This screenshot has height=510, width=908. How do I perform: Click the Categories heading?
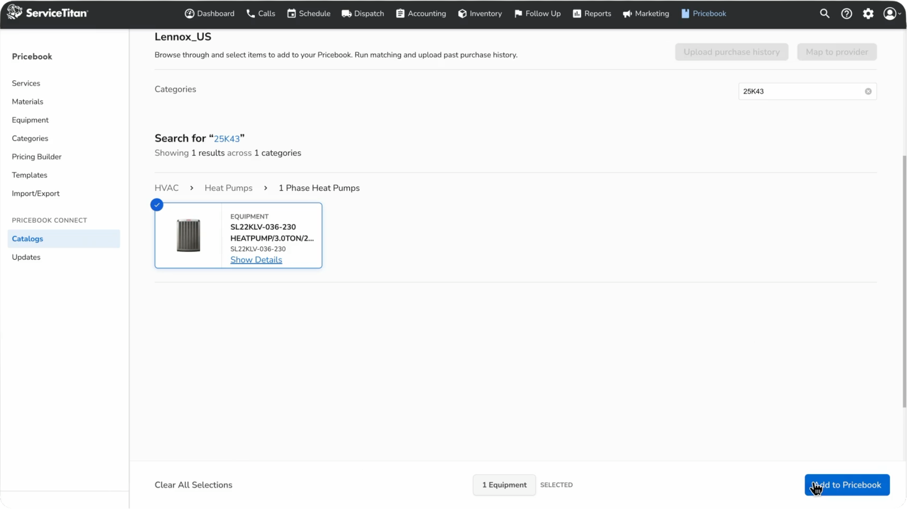[x=175, y=89]
